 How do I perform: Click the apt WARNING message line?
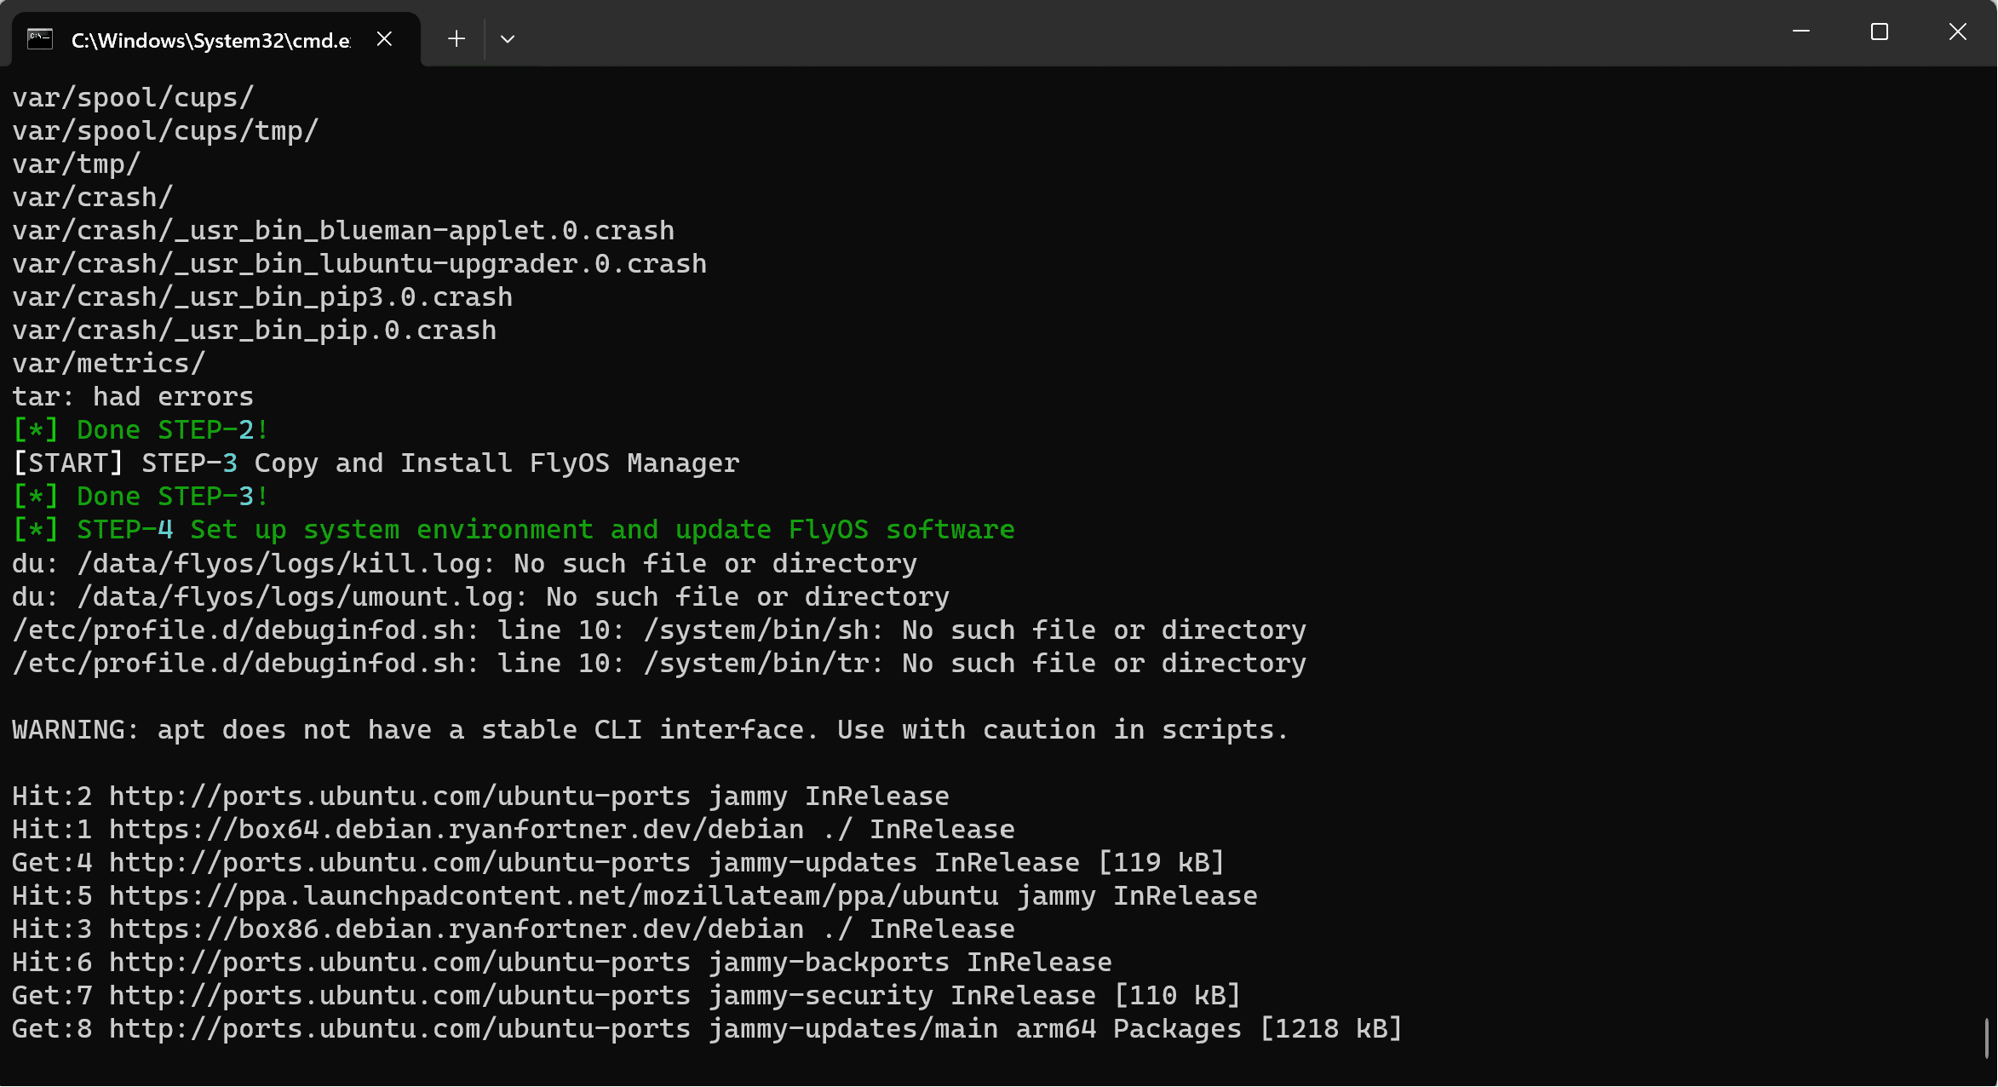(651, 730)
